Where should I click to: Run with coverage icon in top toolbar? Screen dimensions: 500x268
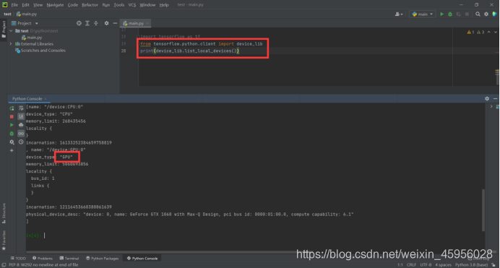coord(459,14)
